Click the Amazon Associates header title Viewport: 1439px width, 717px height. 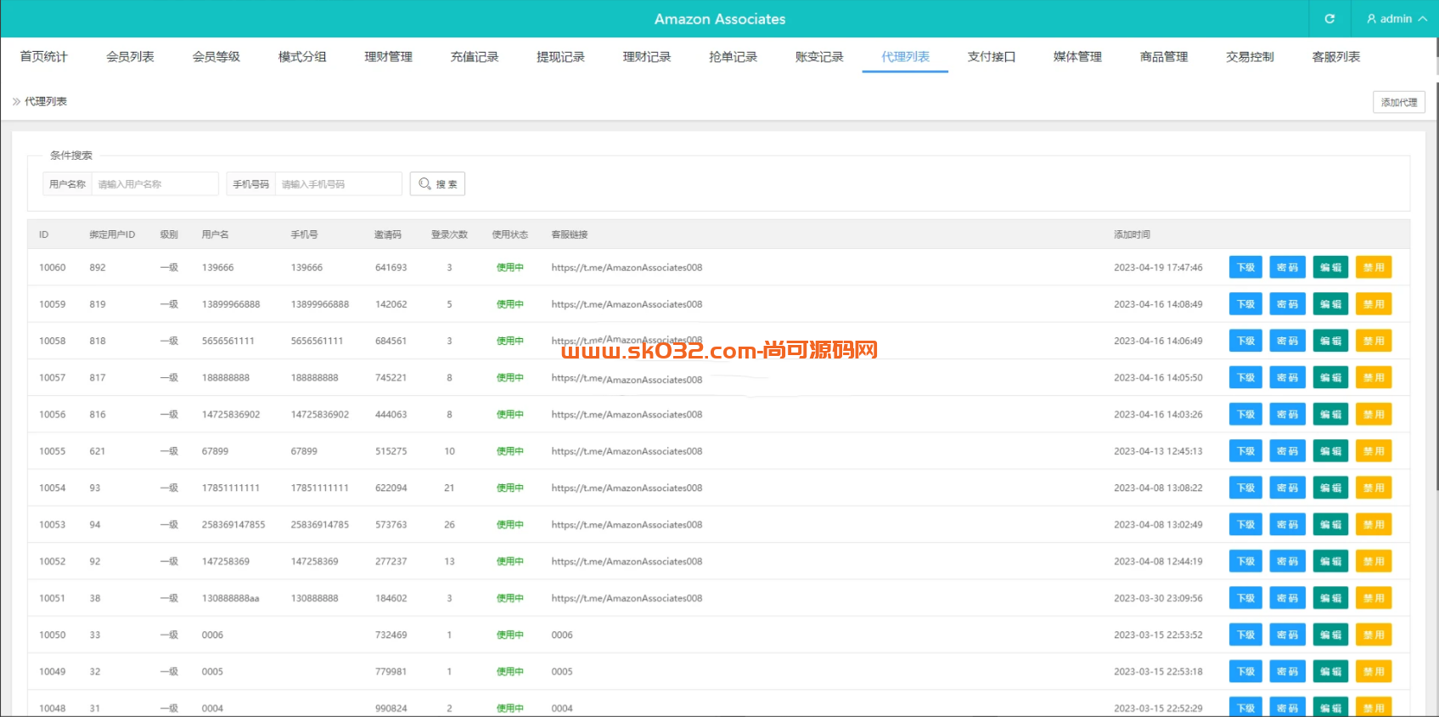click(719, 19)
